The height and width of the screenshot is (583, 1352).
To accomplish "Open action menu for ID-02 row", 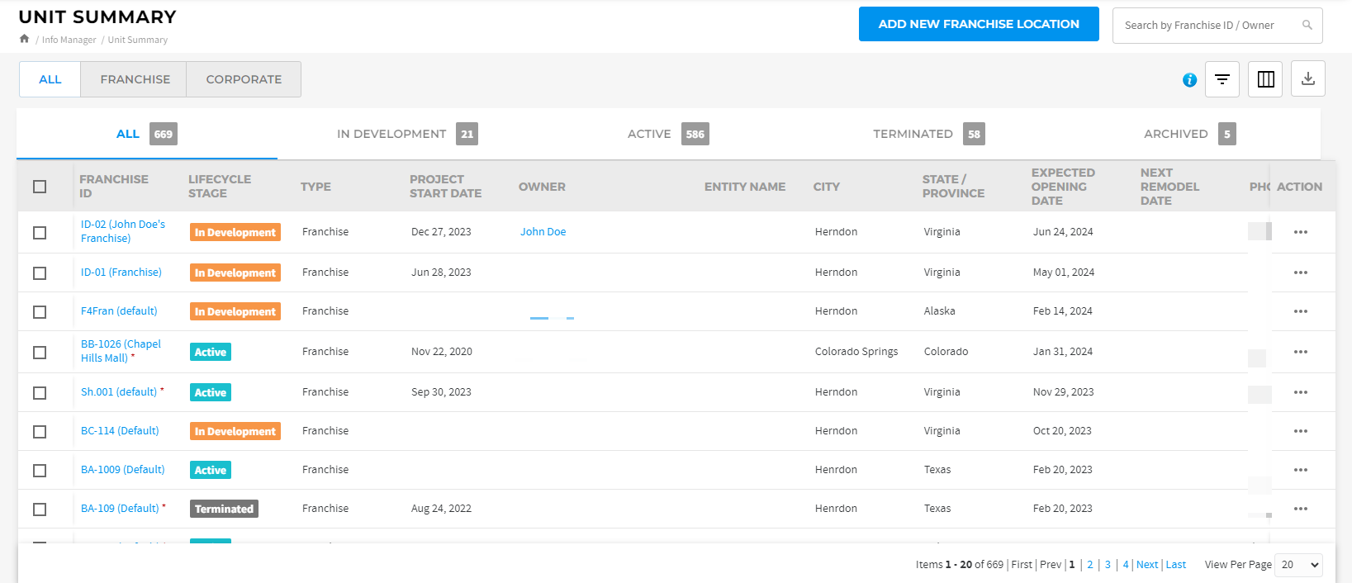I will point(1300,232).
